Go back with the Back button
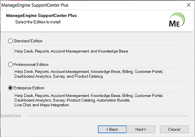This screenshot has height=137, width=195. tap(112, 129)
